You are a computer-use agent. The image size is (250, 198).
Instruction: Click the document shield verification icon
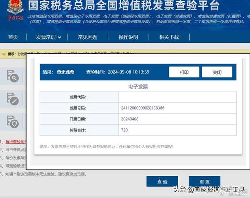coord(13,122)
